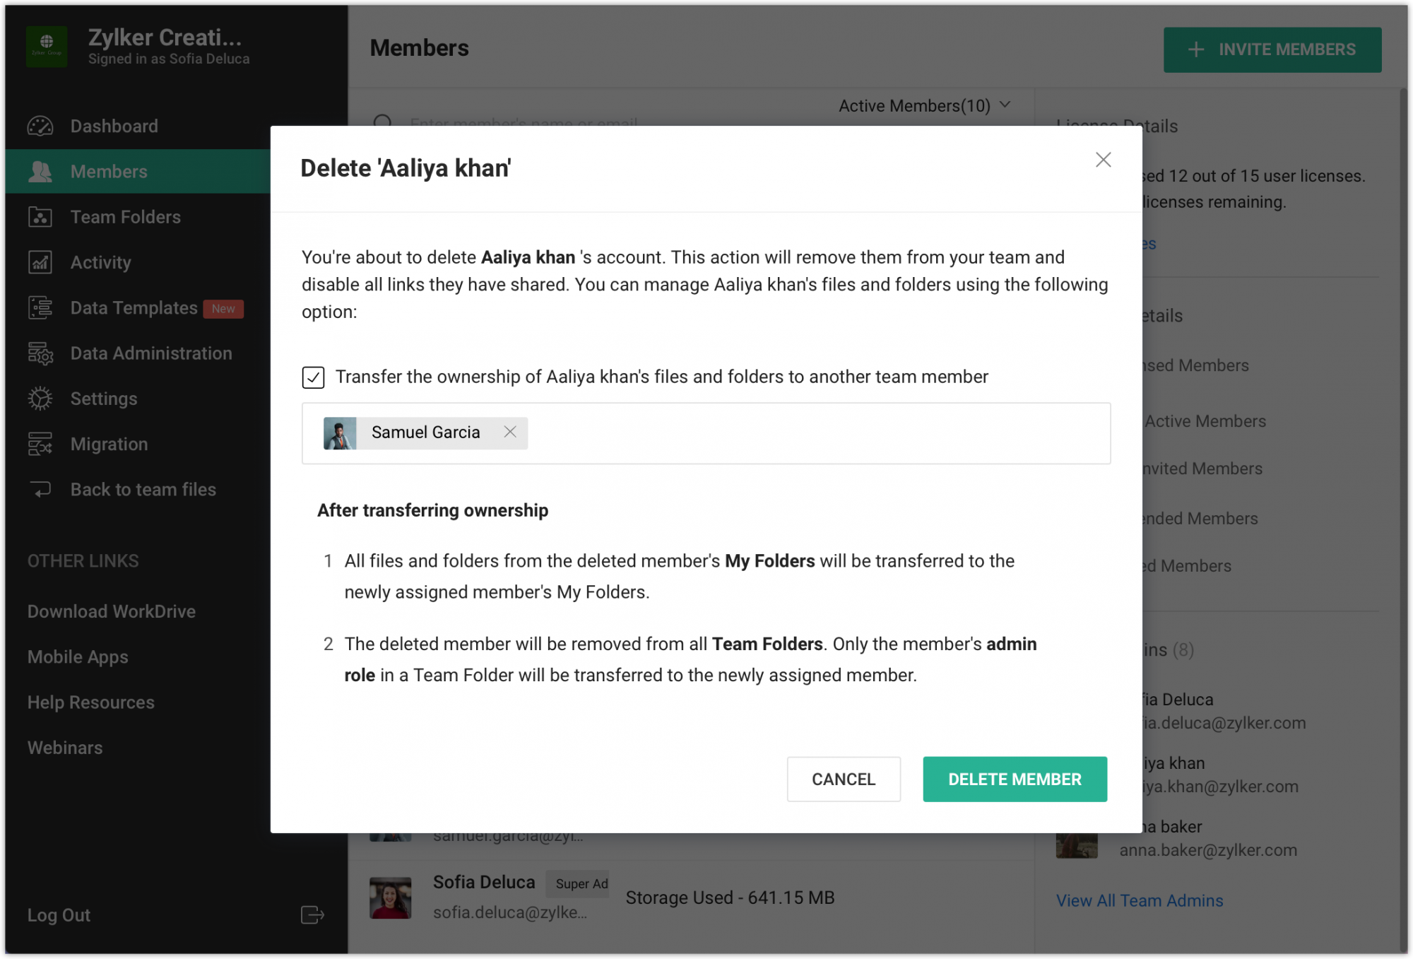
Task: Select the Dashboard icon in the sidebar
Action: 40,126
